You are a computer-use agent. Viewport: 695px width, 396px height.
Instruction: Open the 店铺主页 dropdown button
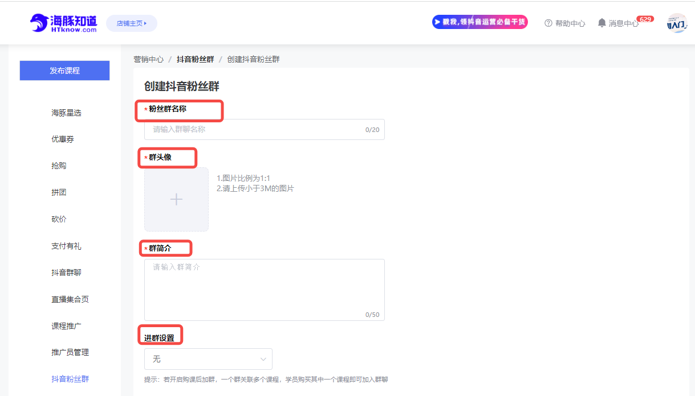click(132, 23)
